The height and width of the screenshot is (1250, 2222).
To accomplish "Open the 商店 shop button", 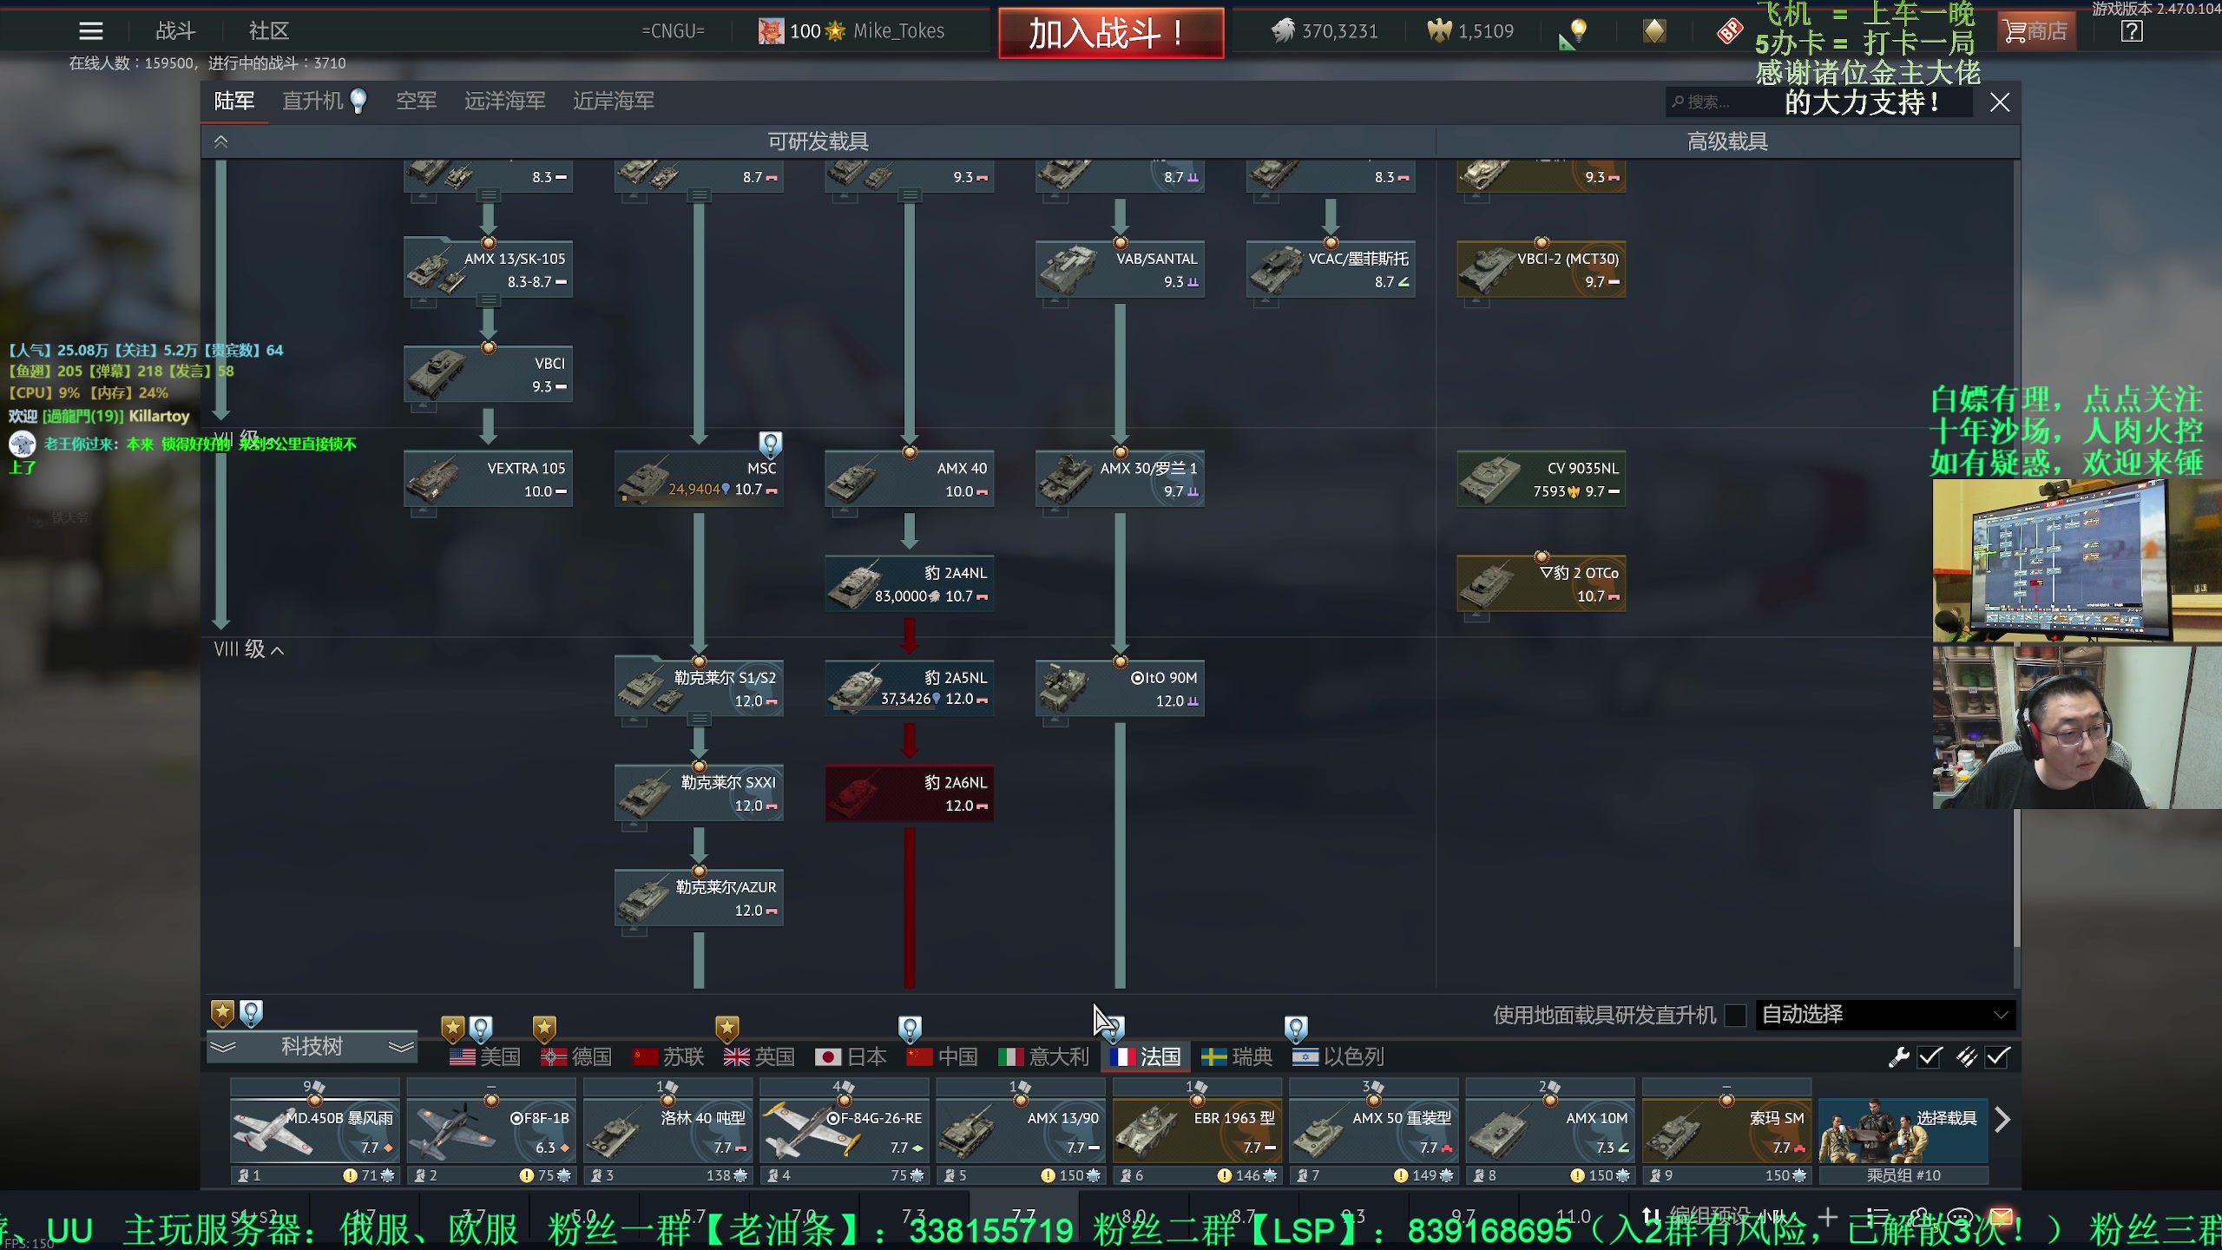I will [x=2036, y=31].
